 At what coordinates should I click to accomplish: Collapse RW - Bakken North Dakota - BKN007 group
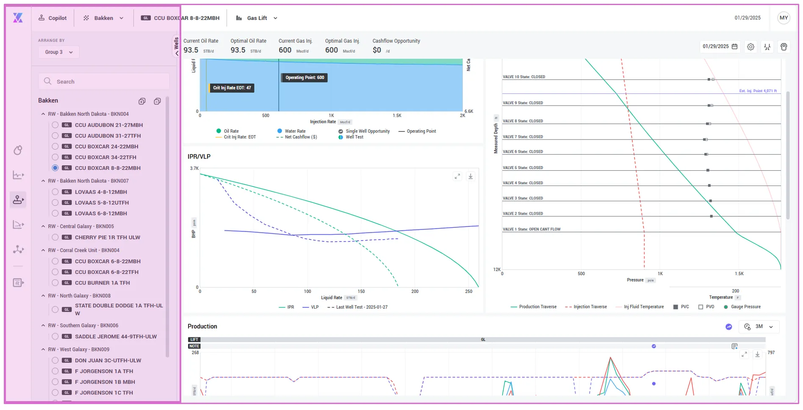pyautogui.click(x=43, y=181)
